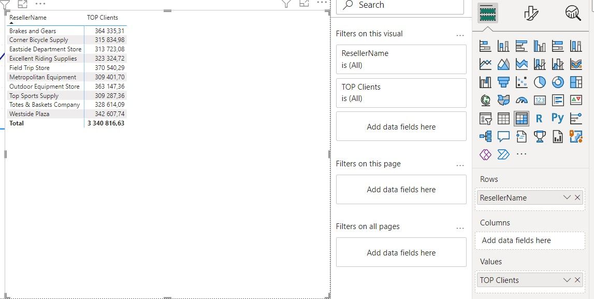Expand the ResellerName is (All) filter card
Viewport: 594px width, 299px height.
coord(401,59)
